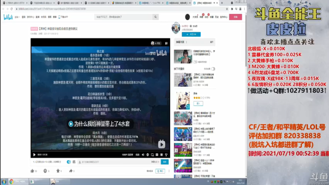Viewport: 329px width, 185px height.
Task: Seek using the video progress bar
Action: tap(100, 151)
